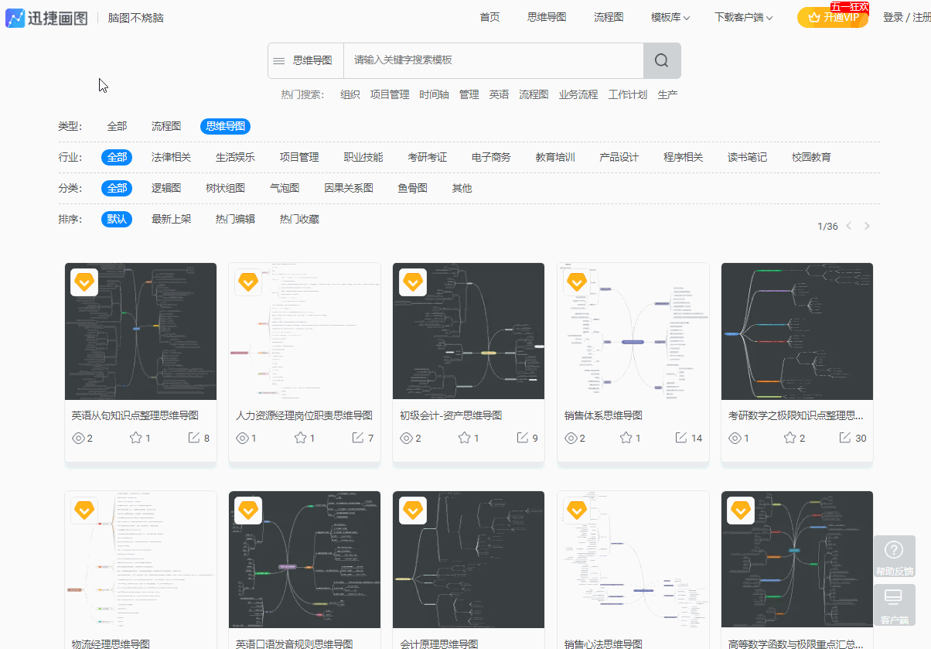931x649 pixels.
Task: Open the 模板库 dropdown menu
Action: (x=668, y=16)
